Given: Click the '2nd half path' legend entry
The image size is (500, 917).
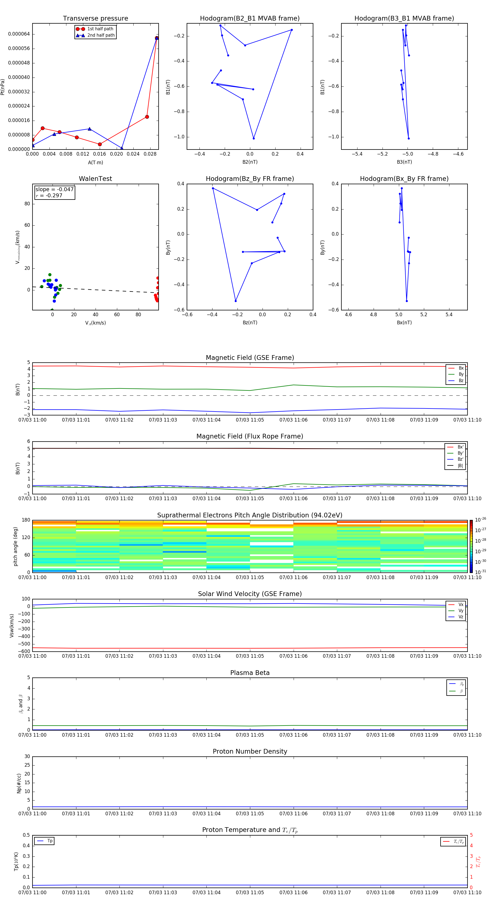Looking at the screenshot, I should coord(95,35).
